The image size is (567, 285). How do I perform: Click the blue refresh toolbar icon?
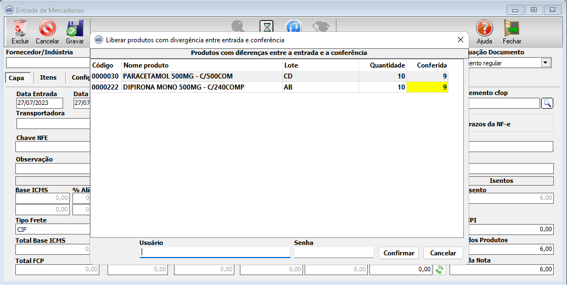294,26
